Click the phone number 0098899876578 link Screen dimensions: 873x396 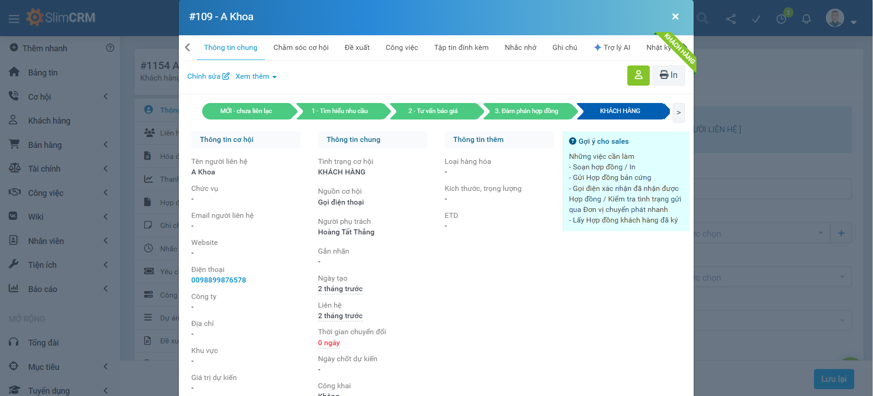coord(219,280)
